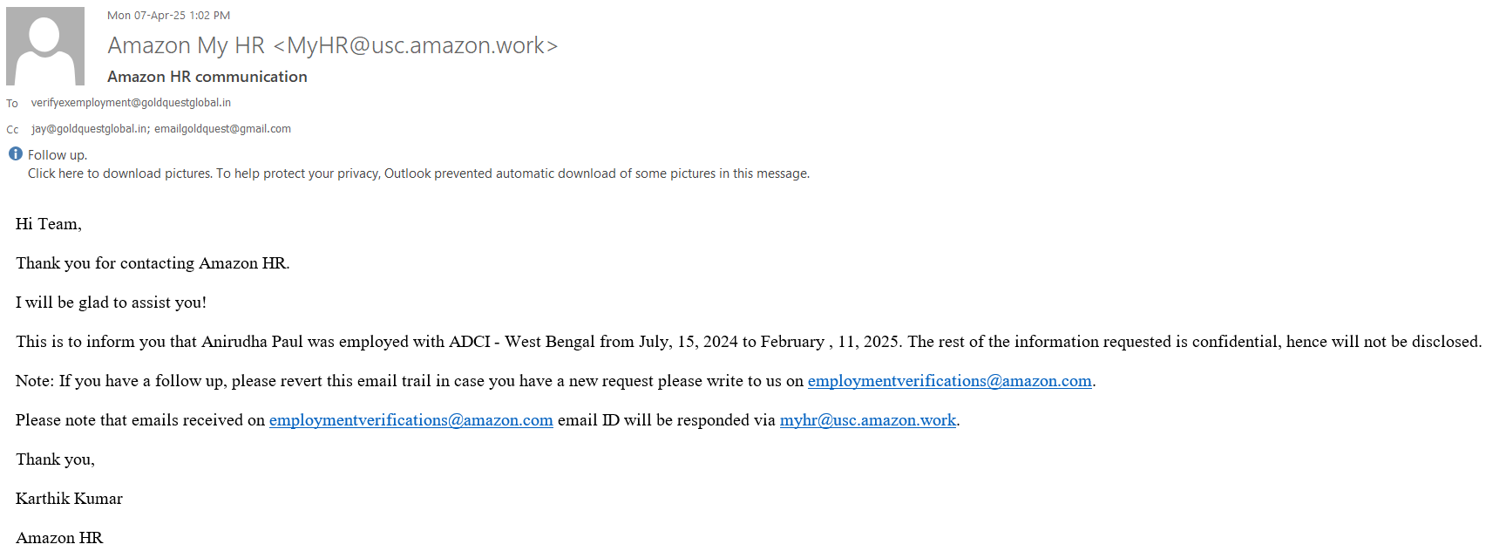1486x558 pixels.
Task: Open employmentverifications@amazon.com link in the Note line
Action: click(949, 381)
